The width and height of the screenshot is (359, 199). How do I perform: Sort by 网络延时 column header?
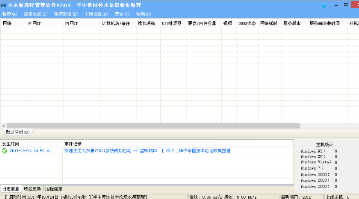(270, 23)
